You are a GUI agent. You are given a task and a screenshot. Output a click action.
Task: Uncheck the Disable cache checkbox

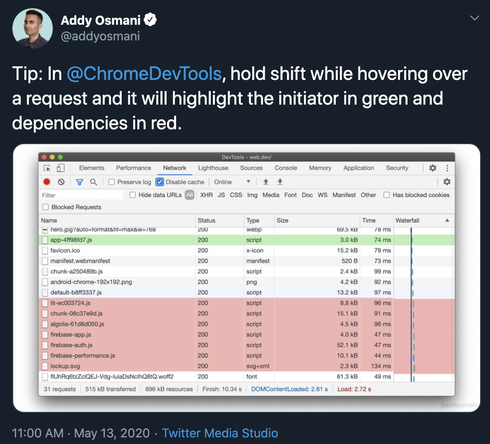point(160,182)
